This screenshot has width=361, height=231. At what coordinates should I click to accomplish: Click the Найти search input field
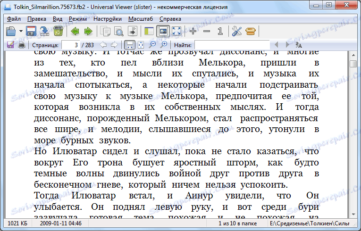point(232,45)
